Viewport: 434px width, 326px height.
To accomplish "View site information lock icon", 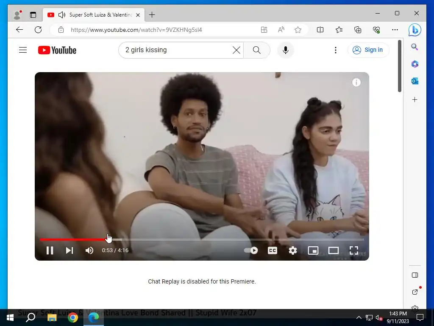I will click(x=61, y=30).
